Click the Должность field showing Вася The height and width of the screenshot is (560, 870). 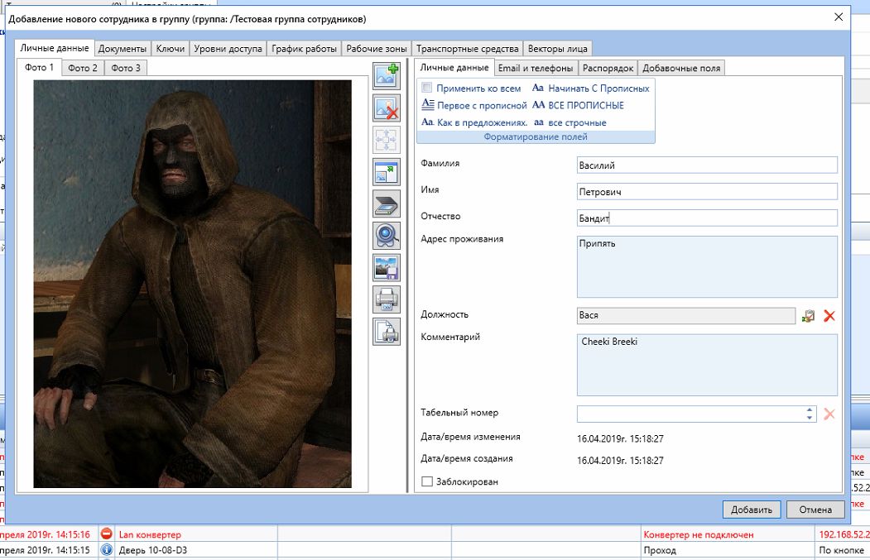(x=685, y=315)
